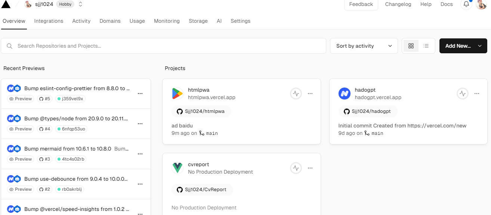Open the Storage tab
This screenshot has width=491, height=215.
tap(198, 21)
